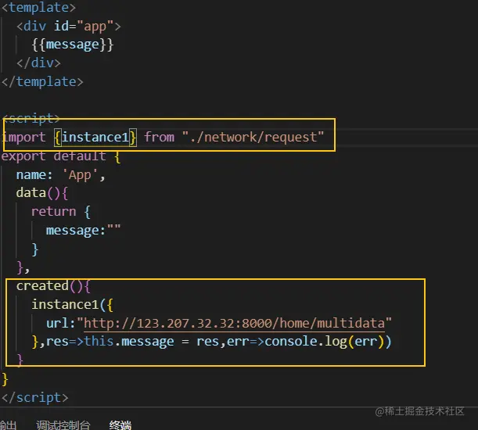This screenshot has height=430, width=478.
Task: Click the name: 'App' property line
Action: tap(61, 175)
